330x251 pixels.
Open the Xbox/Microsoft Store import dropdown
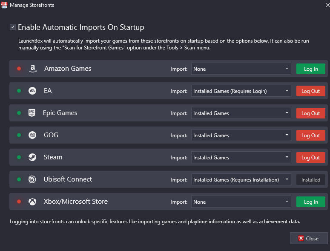click(241, 202)
